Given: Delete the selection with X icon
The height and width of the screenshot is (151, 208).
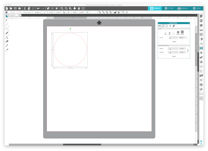Looking at the screenshot, I should click(127, 12).
